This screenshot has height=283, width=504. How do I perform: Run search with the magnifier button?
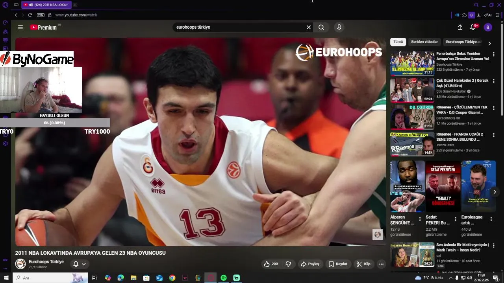pos(321,27)
